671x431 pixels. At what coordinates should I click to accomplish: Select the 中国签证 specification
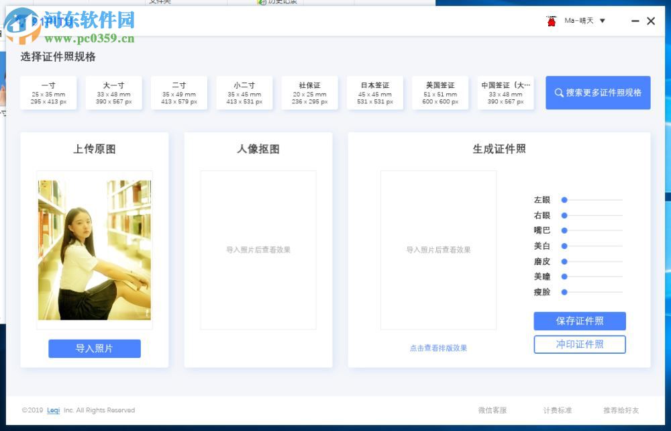point(505,93)
